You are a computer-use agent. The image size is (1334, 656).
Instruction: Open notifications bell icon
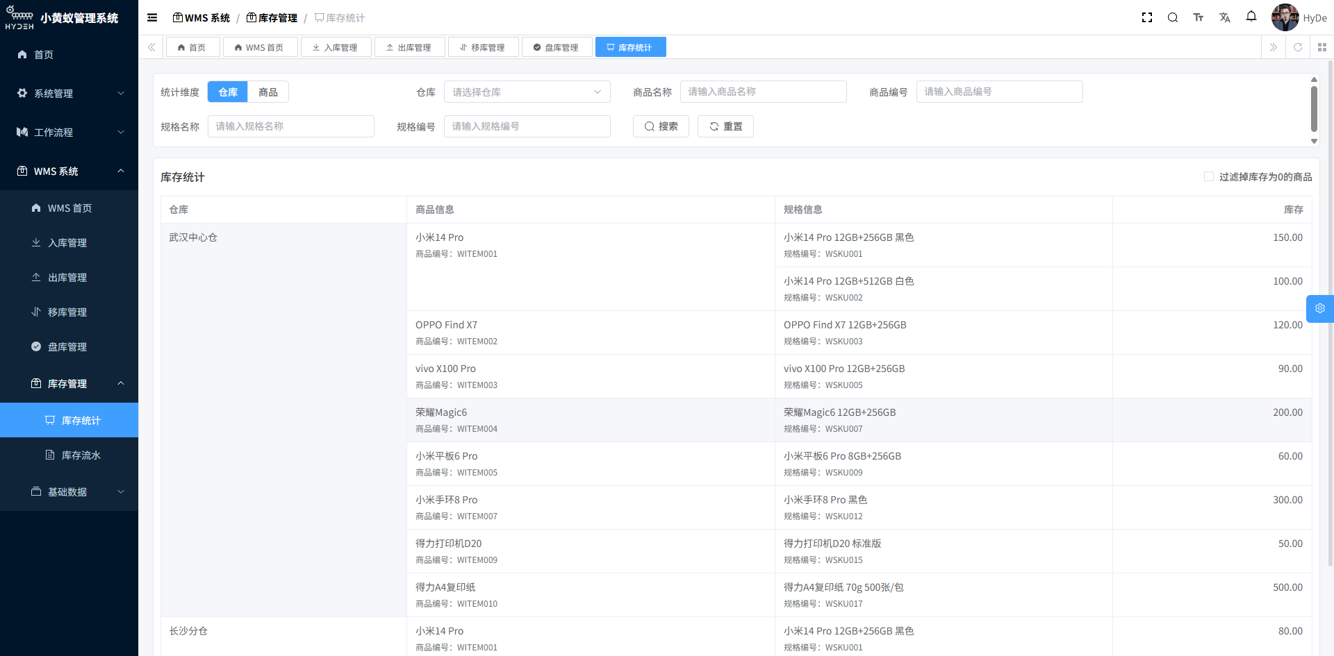click(x=1251, y=17)
